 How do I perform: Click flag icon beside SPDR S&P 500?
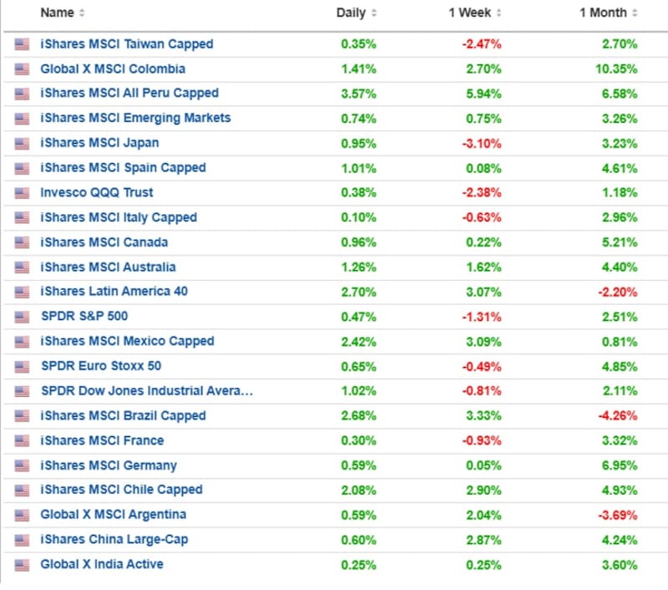pos(22,317)
